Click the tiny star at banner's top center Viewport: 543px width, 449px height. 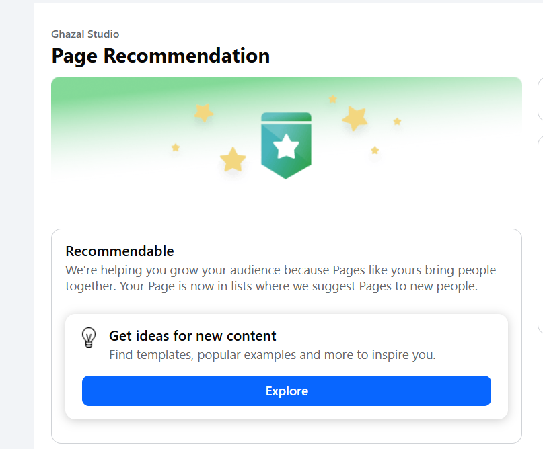click(332, 99)
